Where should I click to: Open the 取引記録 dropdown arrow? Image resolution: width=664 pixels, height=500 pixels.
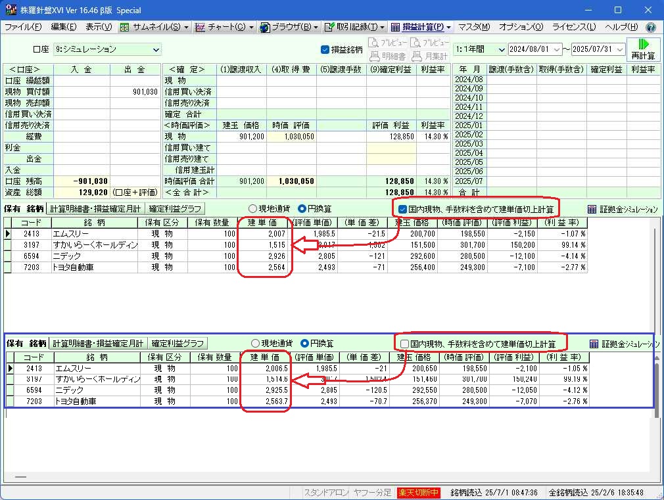(x=383, y=28)
